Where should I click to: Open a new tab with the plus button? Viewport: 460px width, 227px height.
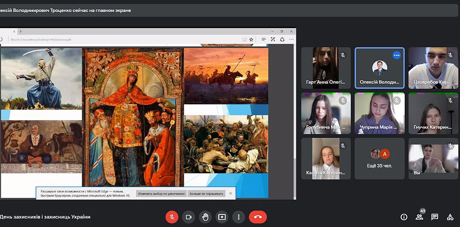coord(20,31)
